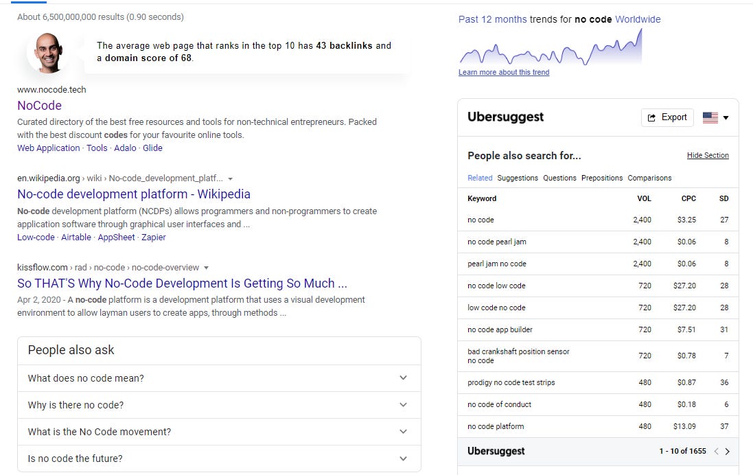The width and height of the screenshot is (753, 475).
Task: Click the Web Application sitelink
Action: tap(49, 148)
